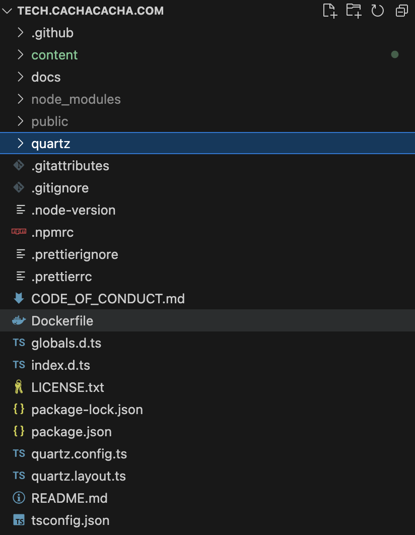Expand the .github folder chevron
Screen dimensions: 415x535
[21, 33]
